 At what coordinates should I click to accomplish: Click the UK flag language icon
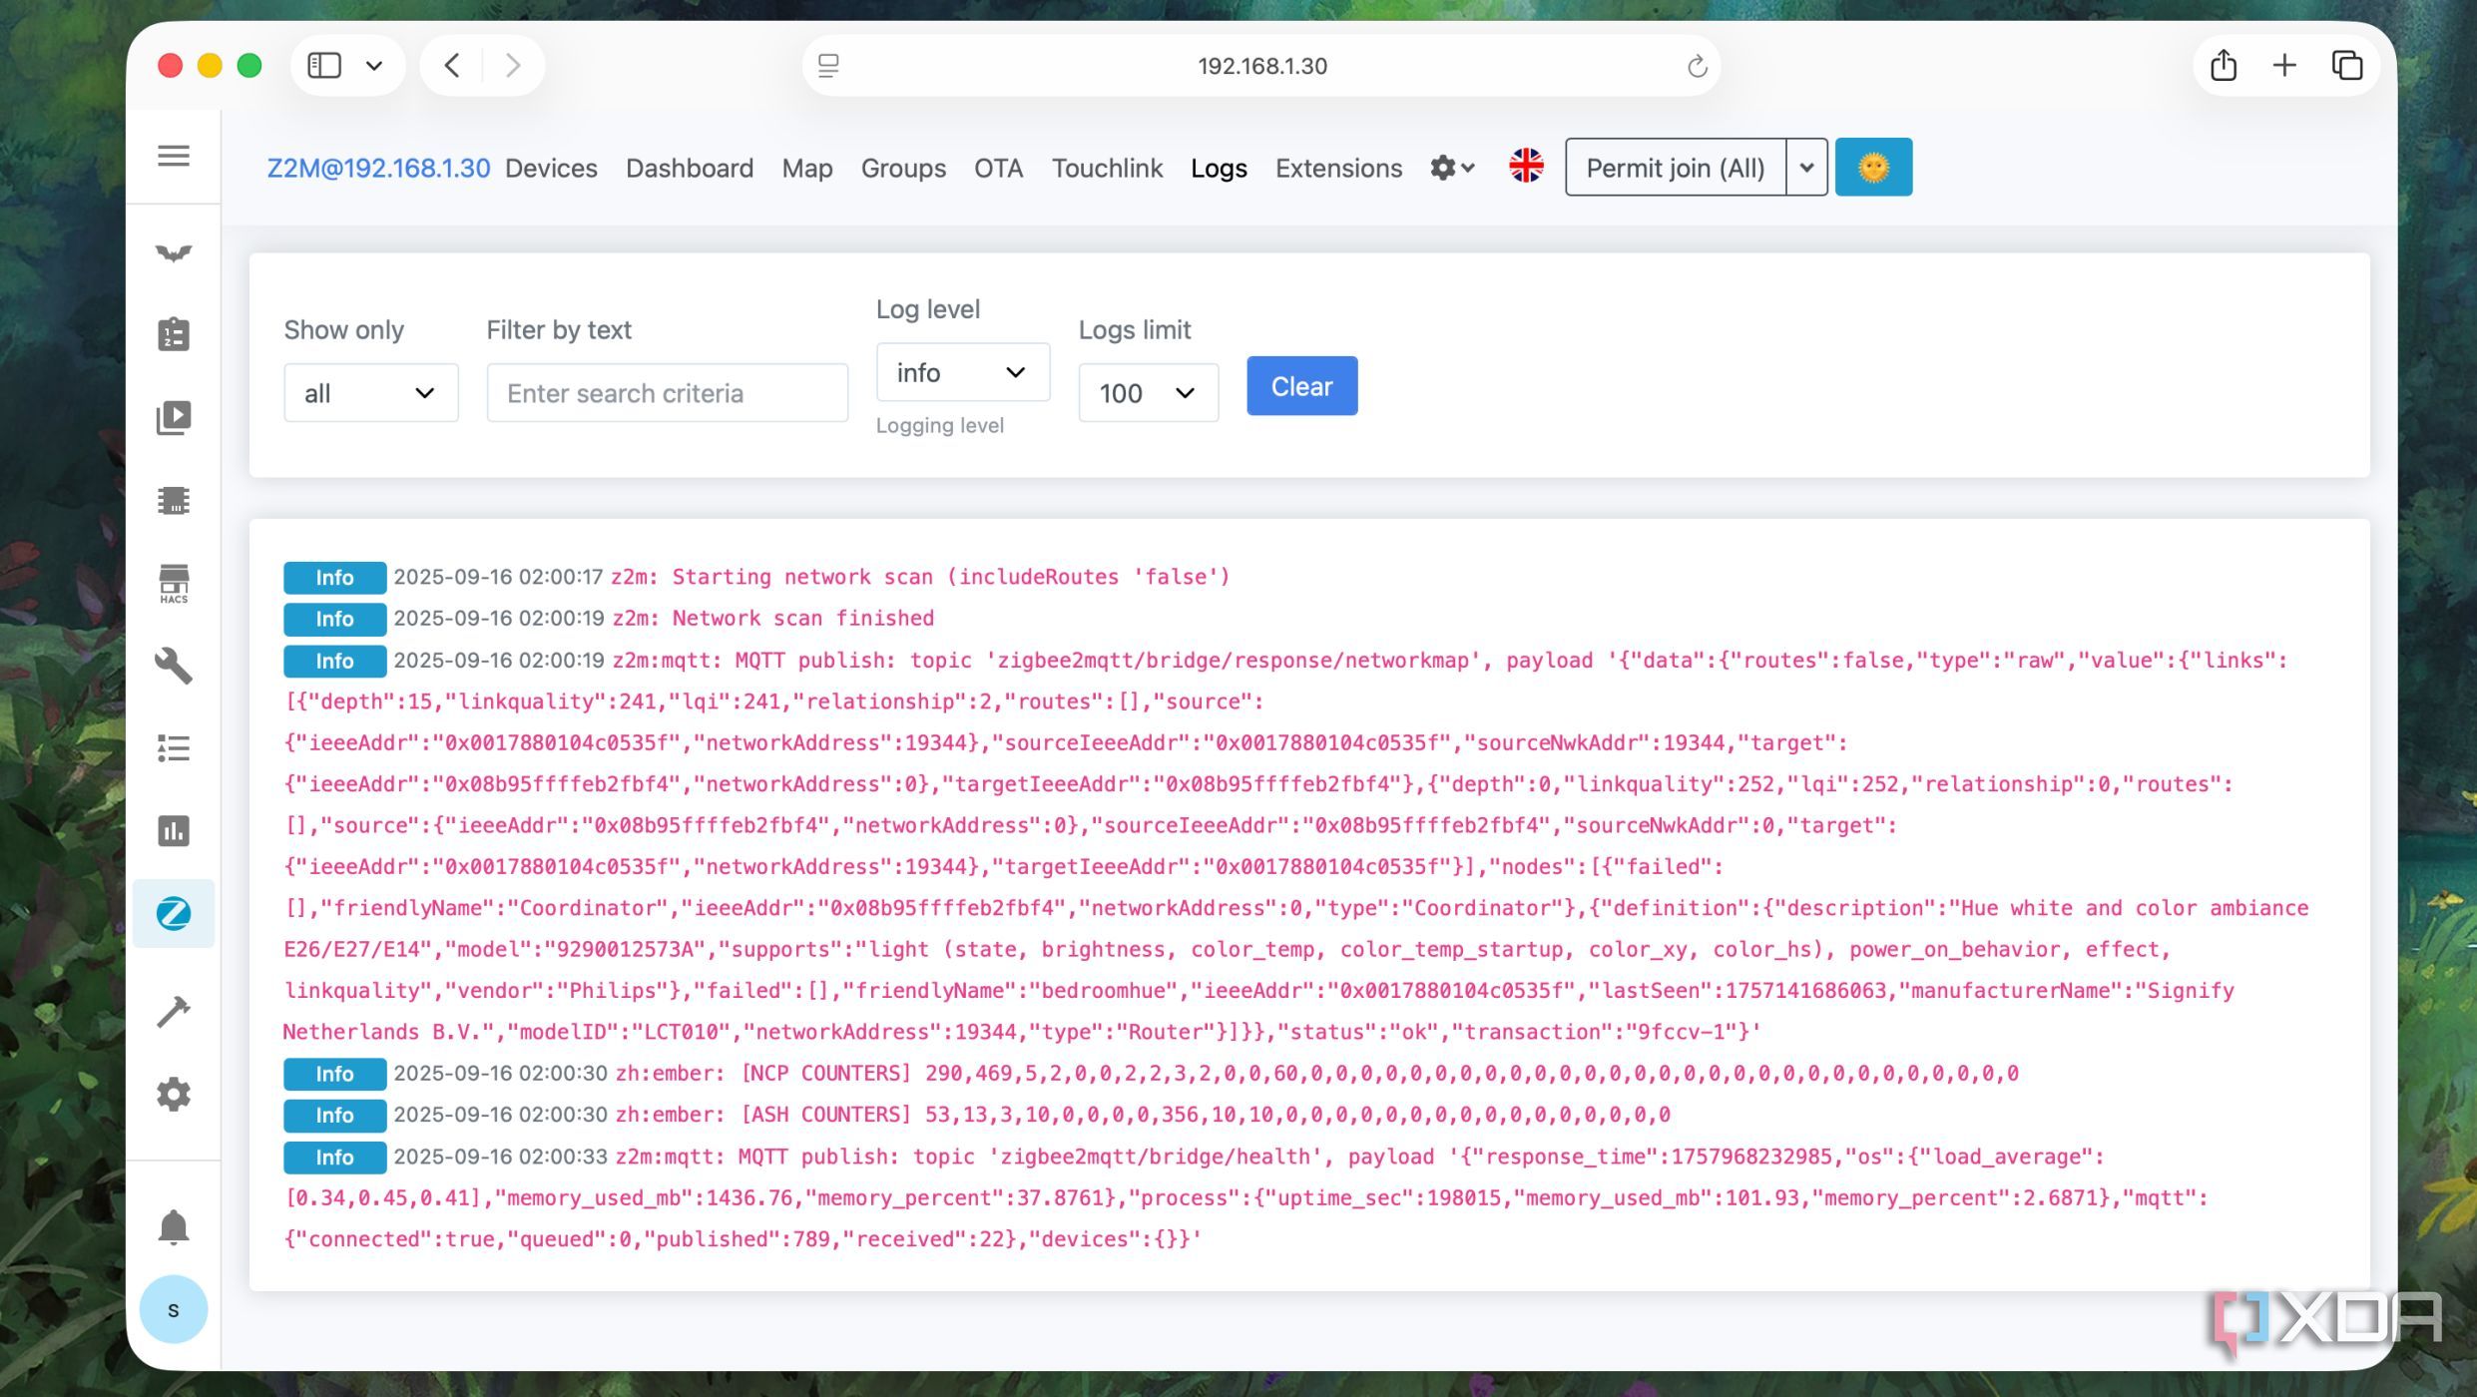point(1526,167)
